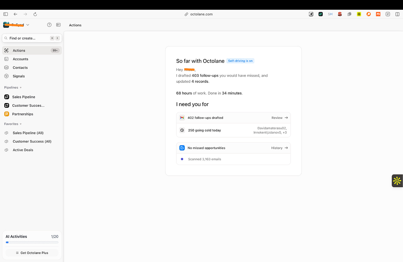Click the Actions page header title
This screenshot has height=262, width=403.
75,25
